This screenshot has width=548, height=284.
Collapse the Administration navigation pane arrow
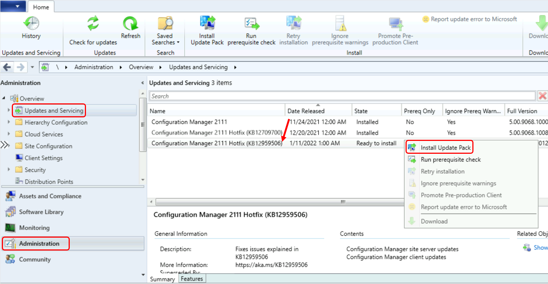point(142,83)
